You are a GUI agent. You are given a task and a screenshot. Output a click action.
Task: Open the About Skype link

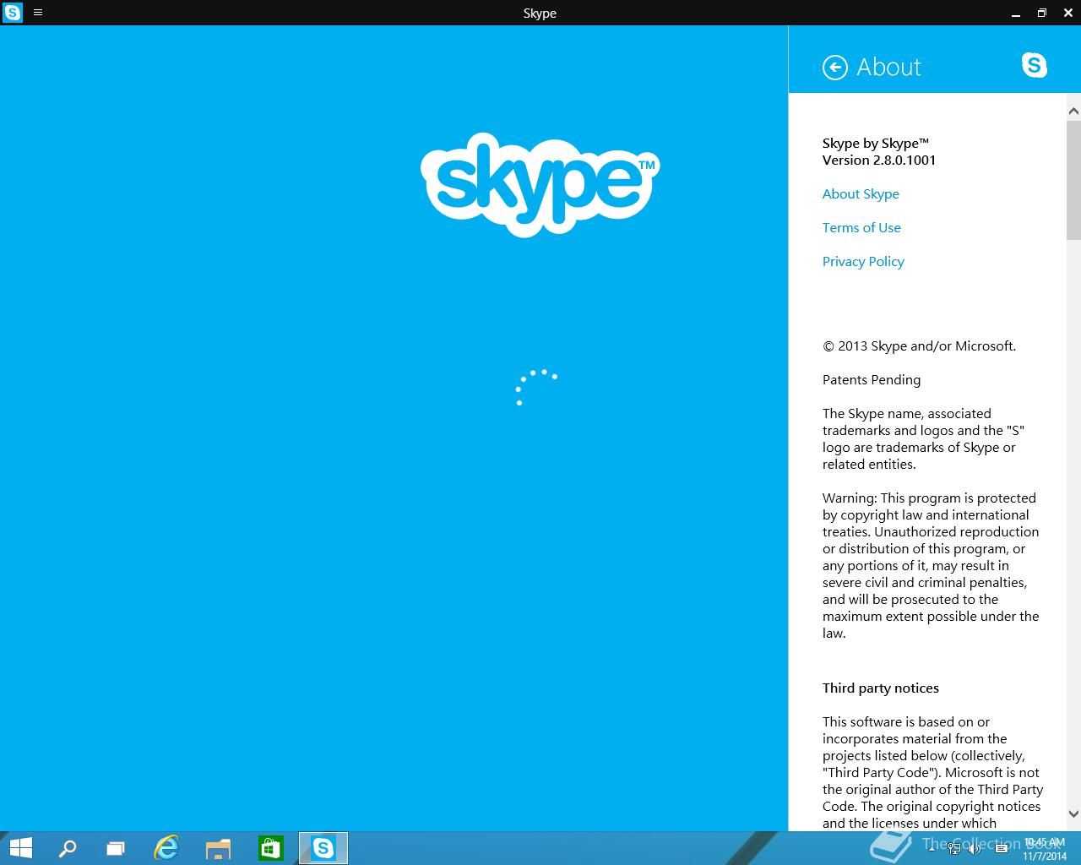pyautogui.click(x=861, y=193)
